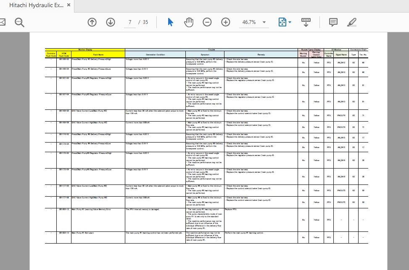This screenshot has width=409, height=270.
Task: Expand the fit page options arrow
Action: click(x=290, y=22)
